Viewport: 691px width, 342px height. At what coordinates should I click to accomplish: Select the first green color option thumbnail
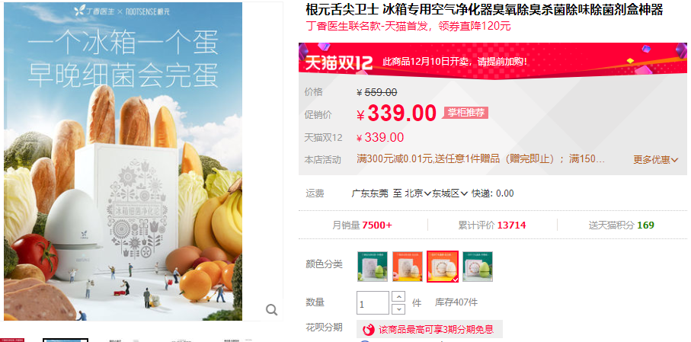click(373, 266)
